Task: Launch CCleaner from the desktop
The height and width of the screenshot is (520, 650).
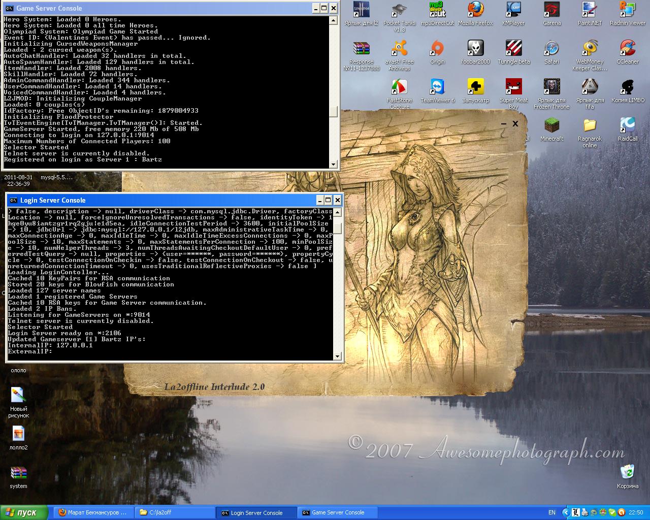Action: pyautogui.click(x=628, y=53)
